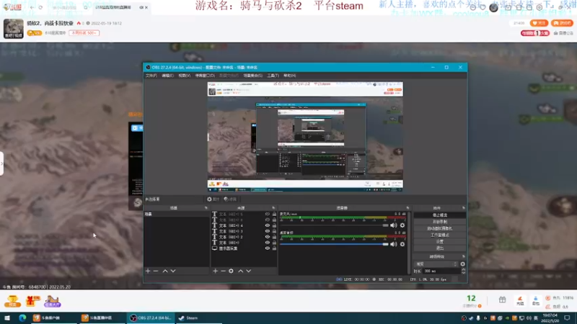Hide the 文本 (GDI+) 3 source
577x324 pixels.
(268, 231)
